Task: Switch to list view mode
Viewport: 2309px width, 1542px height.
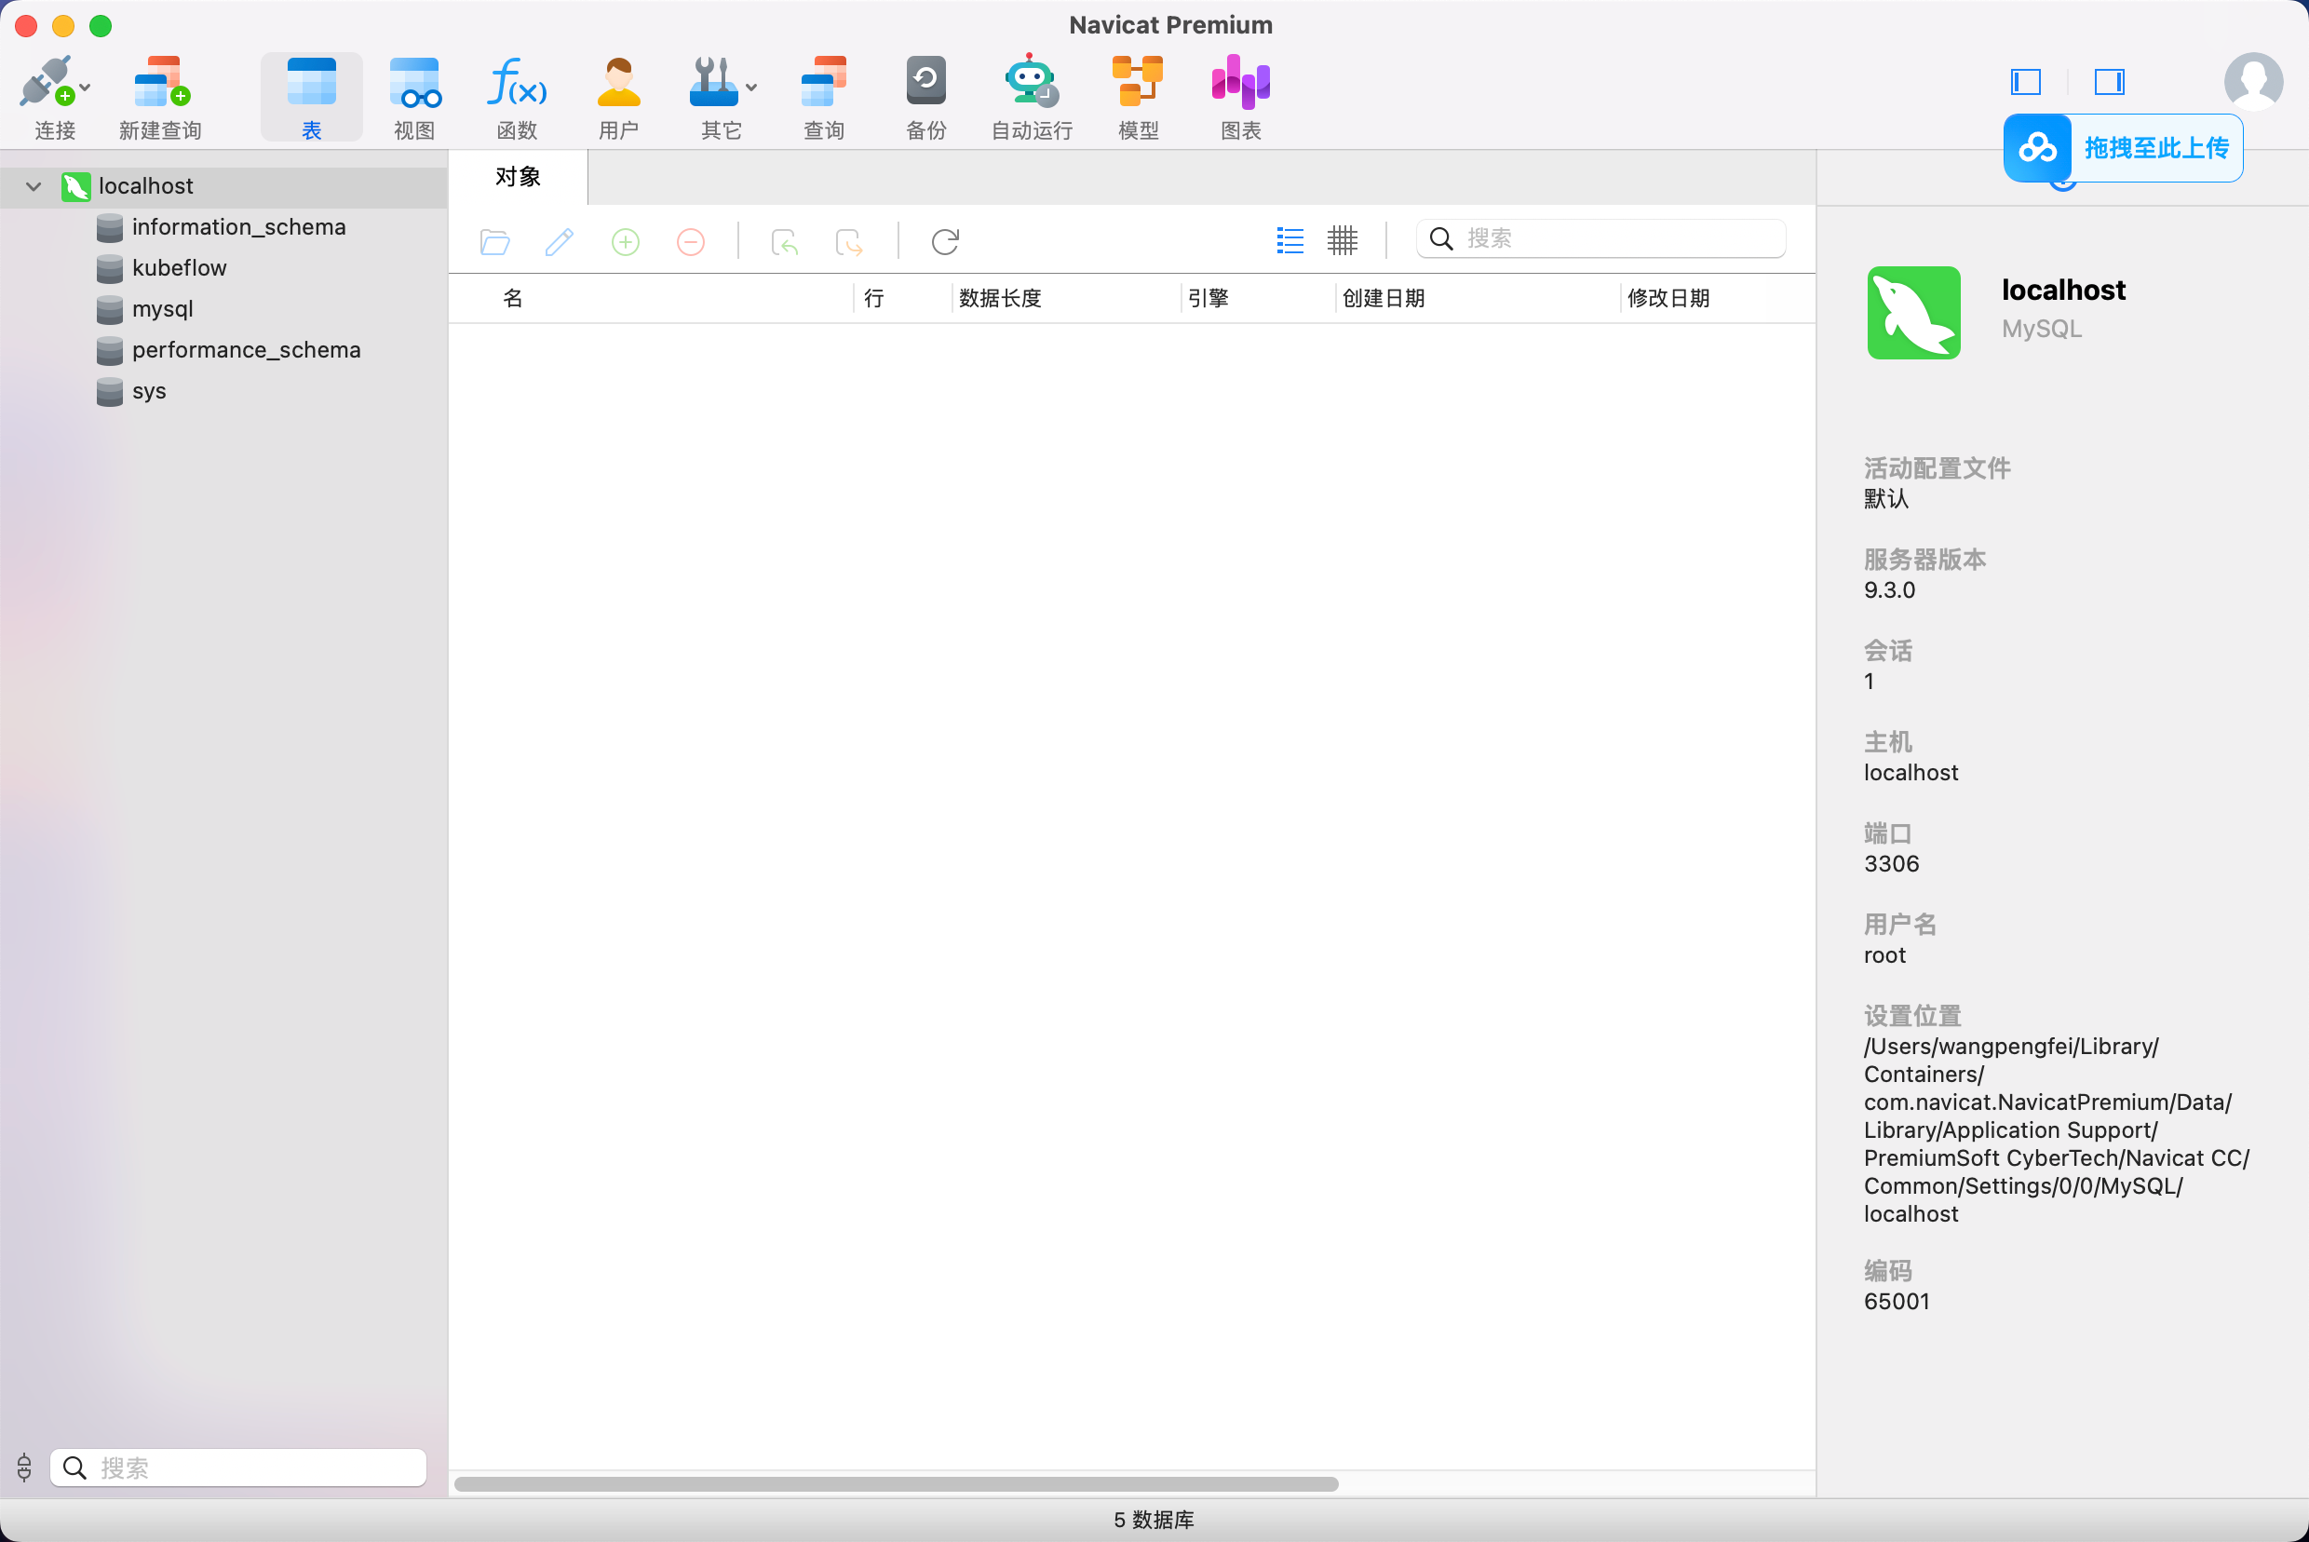Action: (x=1290, y=240)
